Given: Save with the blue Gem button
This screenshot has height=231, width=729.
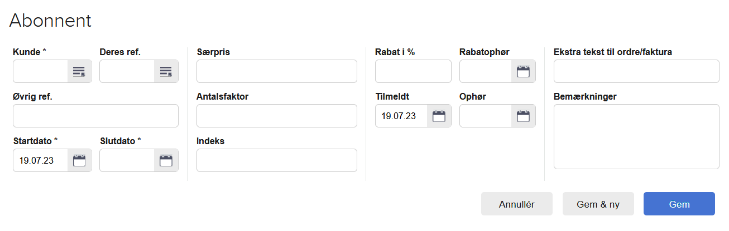Looking at the screenshot, I should click(x=679, y=204).
